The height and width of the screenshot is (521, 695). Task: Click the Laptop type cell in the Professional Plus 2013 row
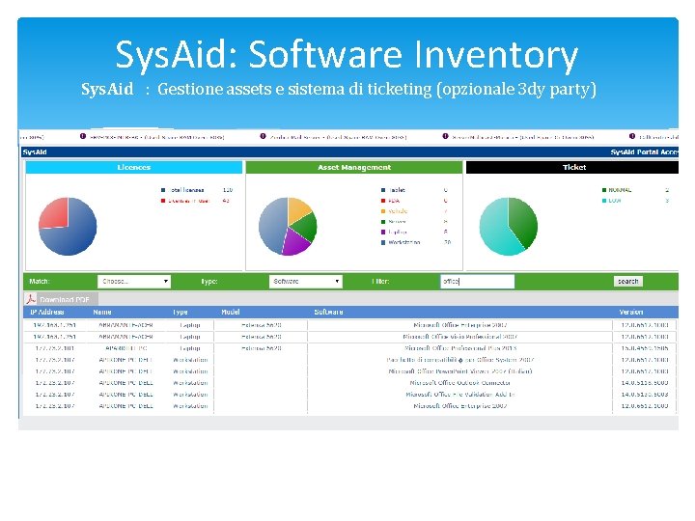[190, 348]
